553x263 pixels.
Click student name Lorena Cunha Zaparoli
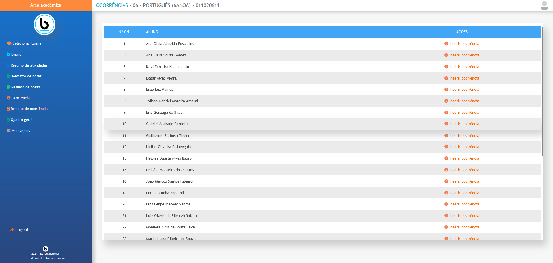pyautogui.click(x=165, y=193)
